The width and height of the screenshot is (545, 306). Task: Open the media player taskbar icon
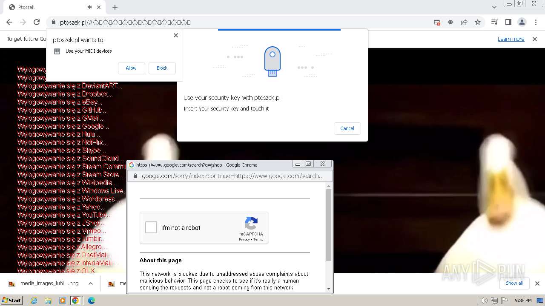point(63,300)
